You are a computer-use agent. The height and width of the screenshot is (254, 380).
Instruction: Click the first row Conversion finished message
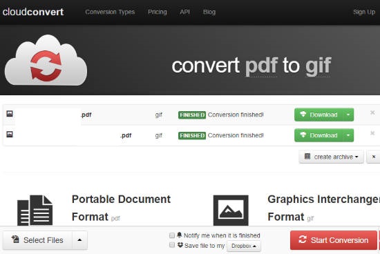[x=236, y=115]
